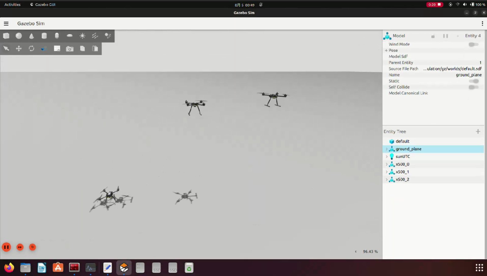Expand the Pose property
Viewport: 487px width, 276px height.
point(386,51)
